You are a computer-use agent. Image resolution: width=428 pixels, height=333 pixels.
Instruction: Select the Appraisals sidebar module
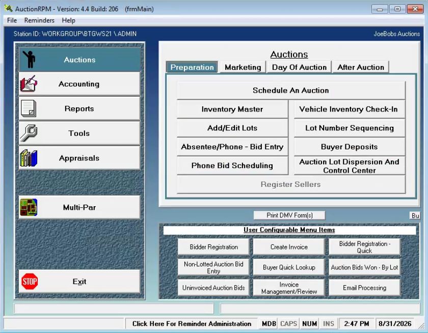coord(79,158)
